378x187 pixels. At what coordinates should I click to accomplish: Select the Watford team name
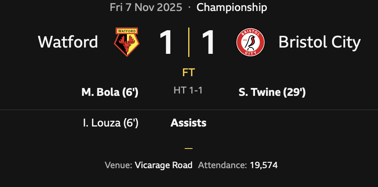coord(68,42)
